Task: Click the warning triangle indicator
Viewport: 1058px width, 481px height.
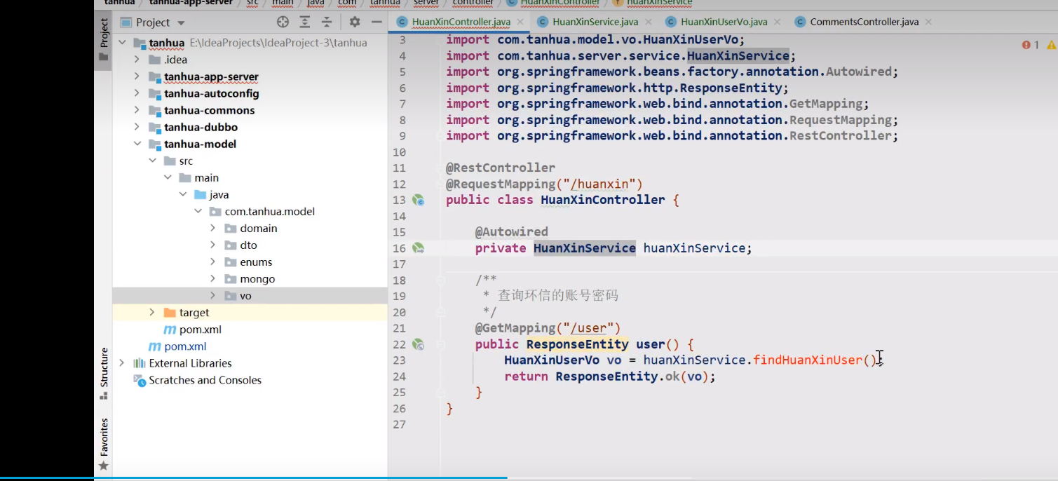Action: point(1051,45)
